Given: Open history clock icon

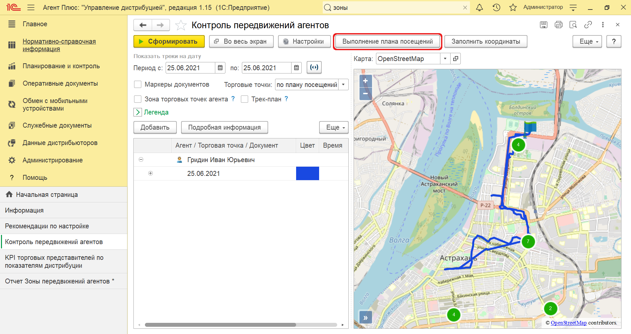Looking at the screenshot, I should (496, 8).
